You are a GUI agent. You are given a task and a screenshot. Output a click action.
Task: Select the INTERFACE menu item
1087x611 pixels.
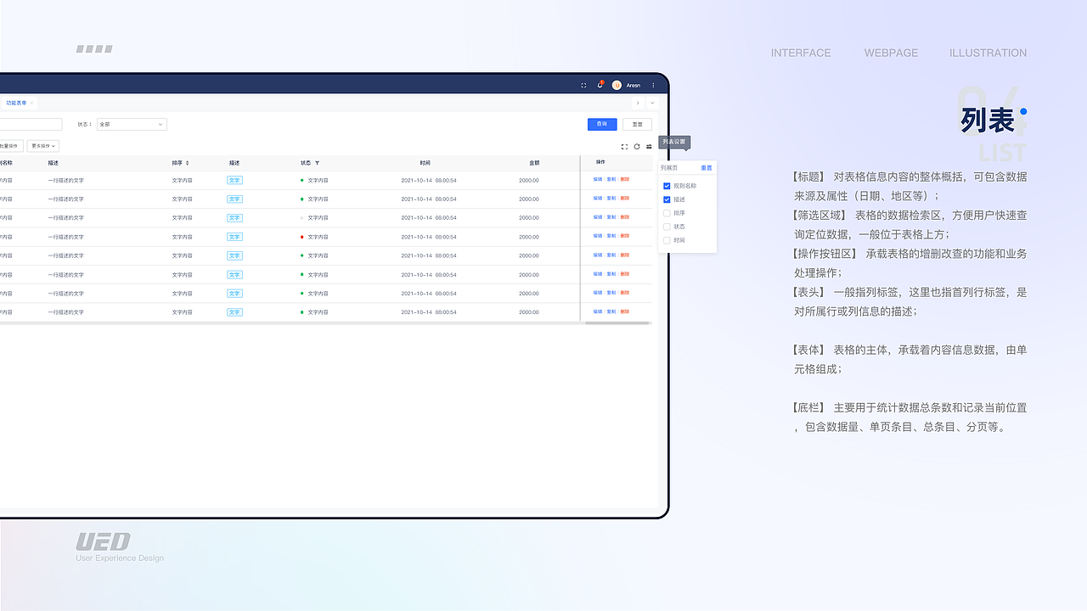click(800, 53)
